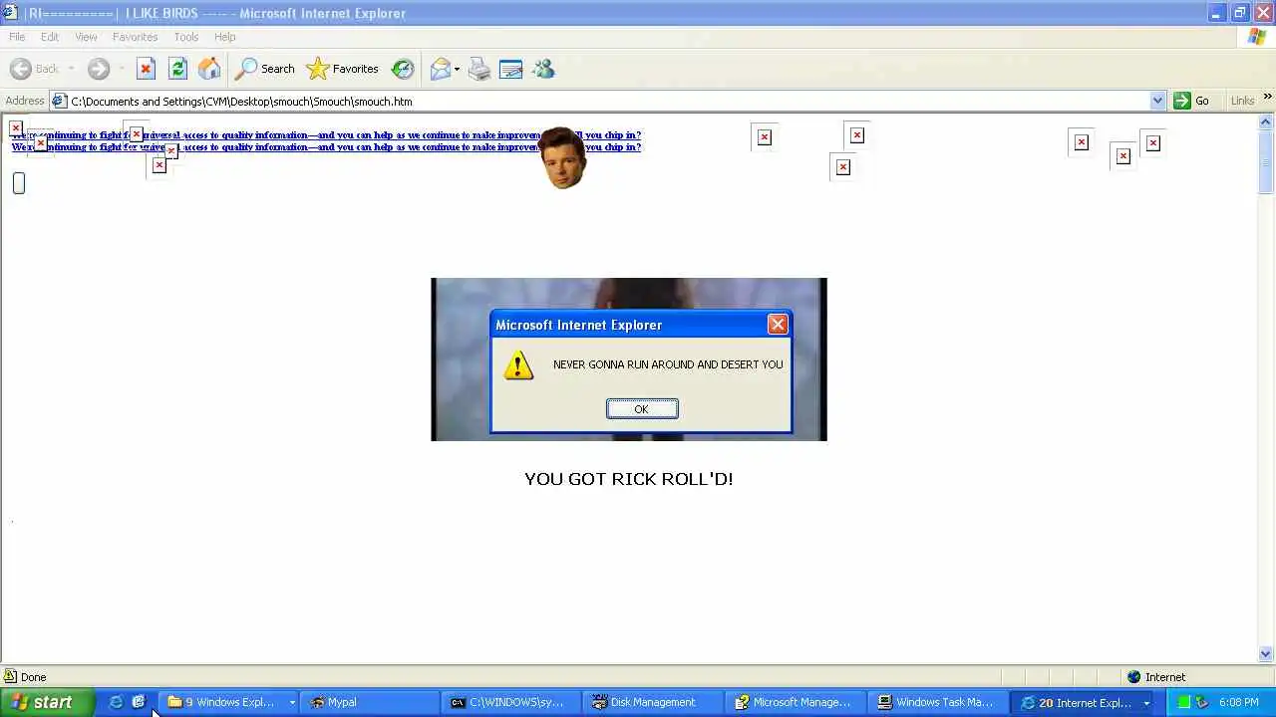Viewport: 1276px width, 717px height.
Task: Click the Windows Start button
Action: (47, 702)
